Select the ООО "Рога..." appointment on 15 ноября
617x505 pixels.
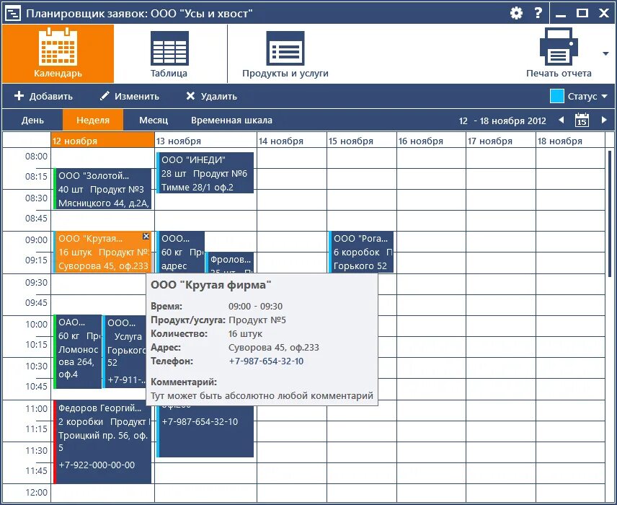coord(361,252)
